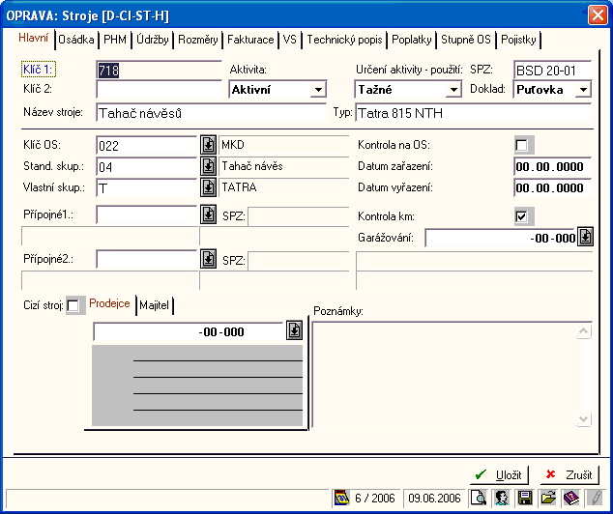Toggle the Kontrola na OS checkbox

[521, 145]
